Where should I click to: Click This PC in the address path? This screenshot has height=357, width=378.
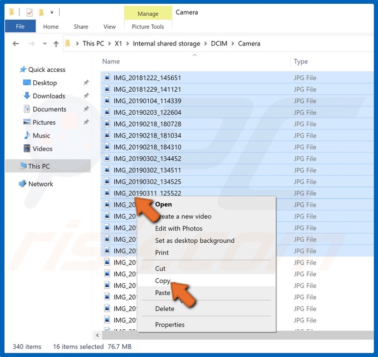(93, 43)
